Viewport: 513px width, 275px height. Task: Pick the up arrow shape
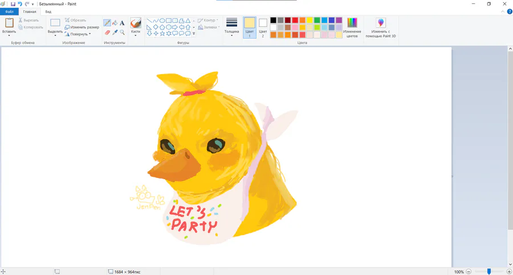pos(188,27)
